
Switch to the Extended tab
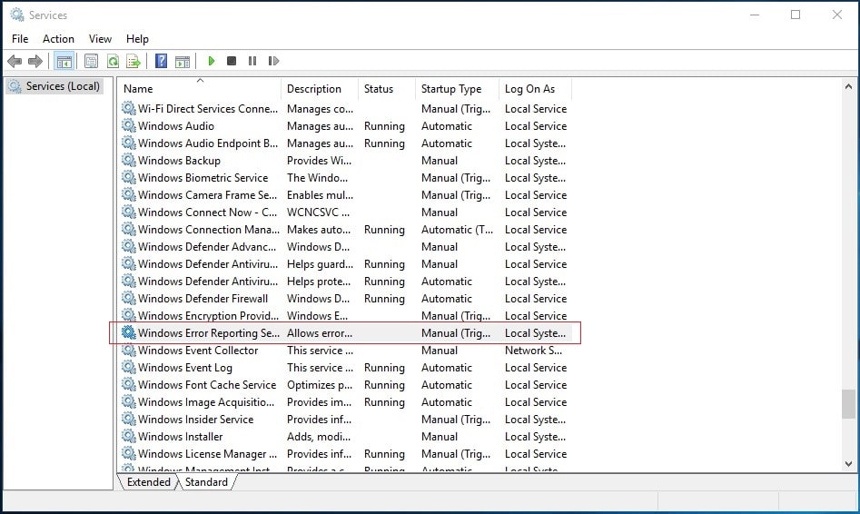coord(149,481)
